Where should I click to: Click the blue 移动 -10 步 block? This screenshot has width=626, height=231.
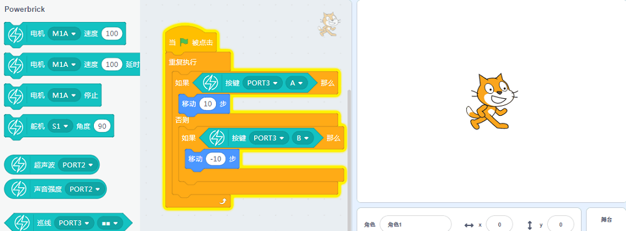pyautogui.click(x=212, y=159)
